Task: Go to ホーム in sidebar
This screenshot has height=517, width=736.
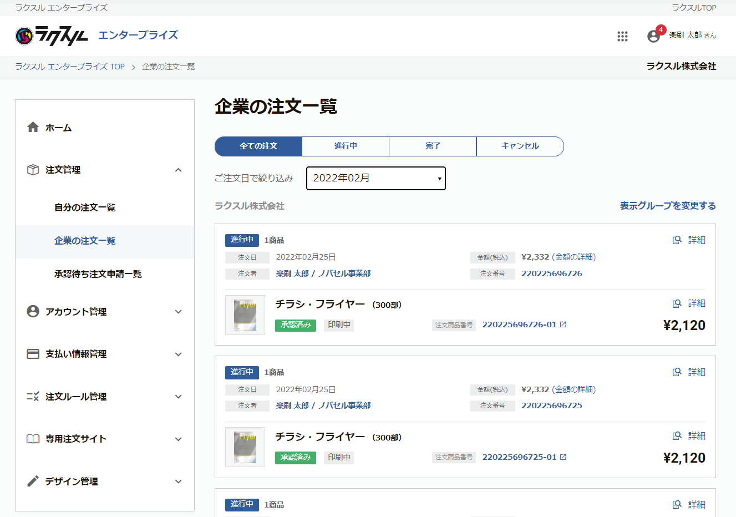Action: coord(58,128)
